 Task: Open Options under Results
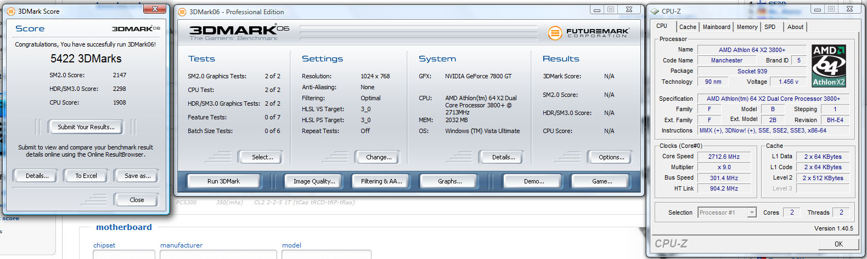point(611,157)
